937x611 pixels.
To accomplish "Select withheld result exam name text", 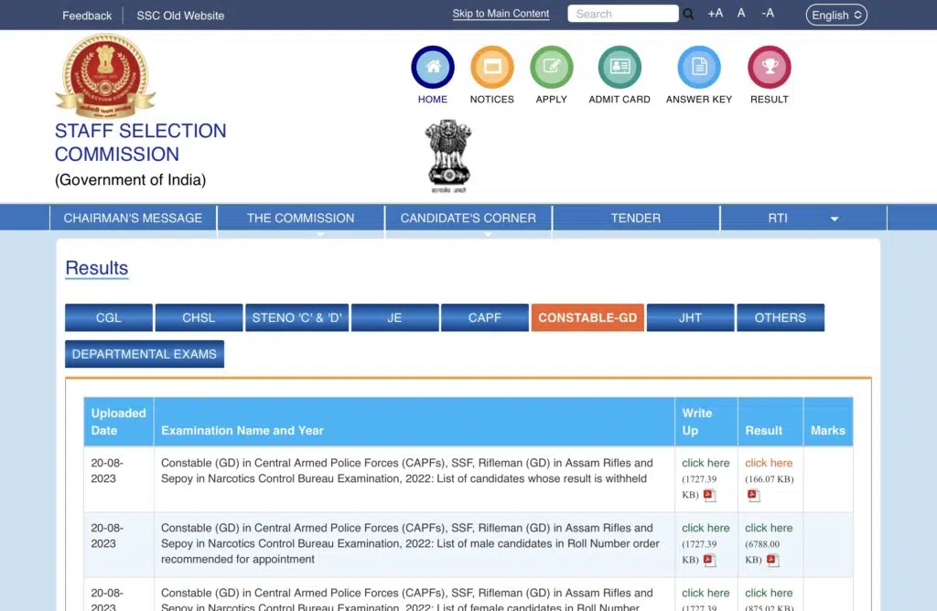I will click(x=407, y=471).
